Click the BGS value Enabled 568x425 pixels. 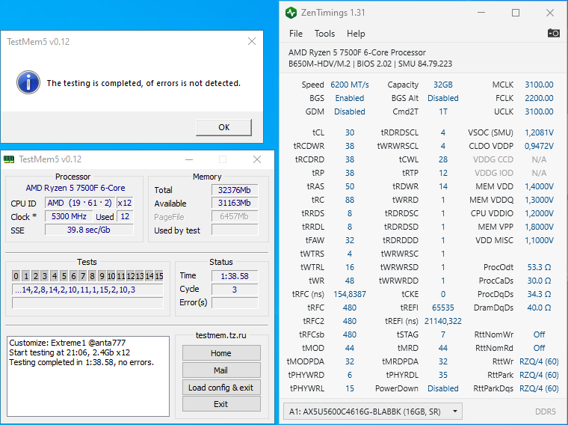350,98
